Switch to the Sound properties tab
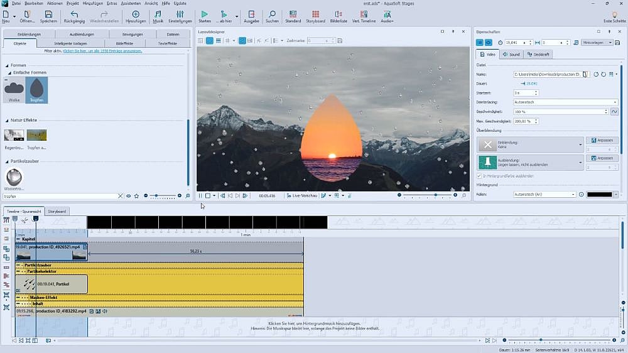The width and height of the screenshot is (628, 353). (x=511, y=55)
